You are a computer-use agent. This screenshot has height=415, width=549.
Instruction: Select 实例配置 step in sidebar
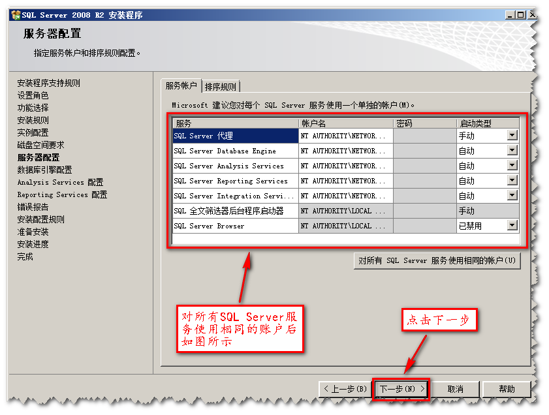[x=33, y=132]
